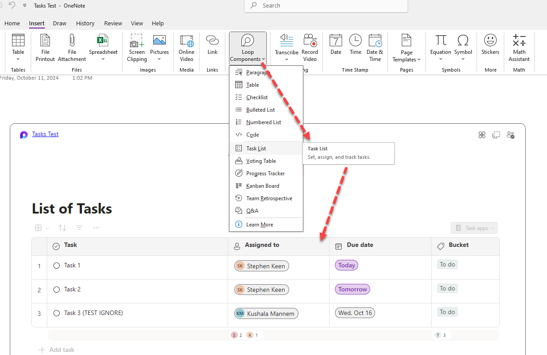Open the Loop apps grid icon in component header
The height and width of the screenshot is (355, 547).
click(482, 135)
